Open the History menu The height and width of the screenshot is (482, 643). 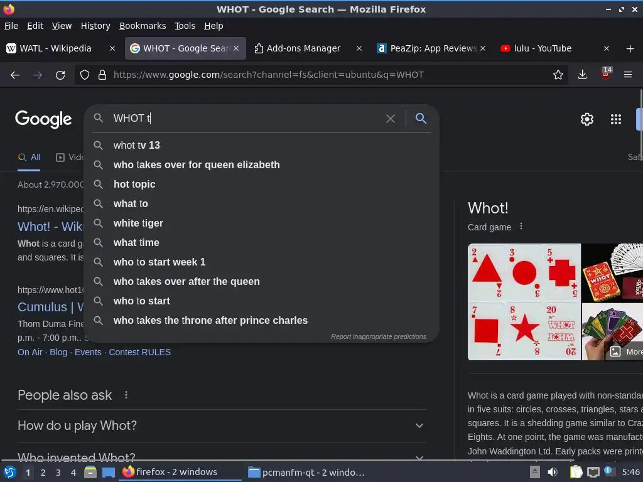point(95,26)
